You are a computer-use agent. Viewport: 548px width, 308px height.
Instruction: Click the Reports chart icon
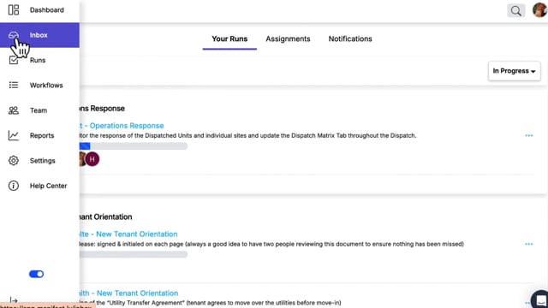click(x=14, y=135)
